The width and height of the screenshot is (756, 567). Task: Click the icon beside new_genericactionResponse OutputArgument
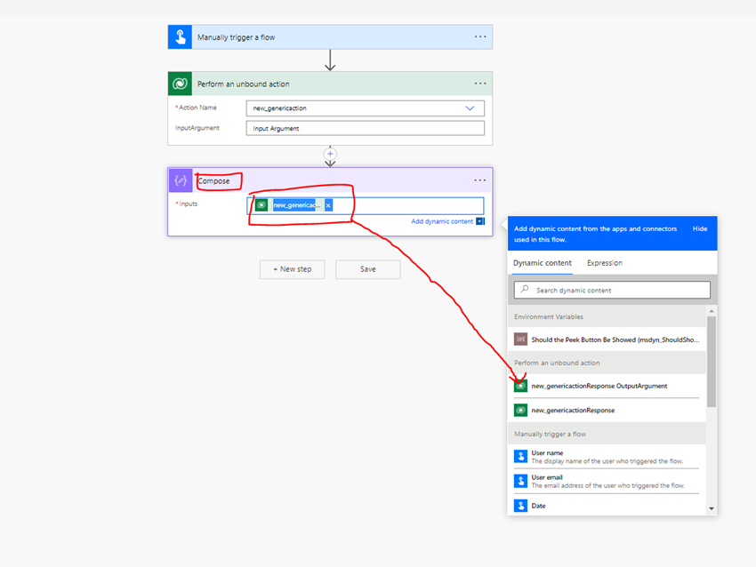click(x=520, y=385)
